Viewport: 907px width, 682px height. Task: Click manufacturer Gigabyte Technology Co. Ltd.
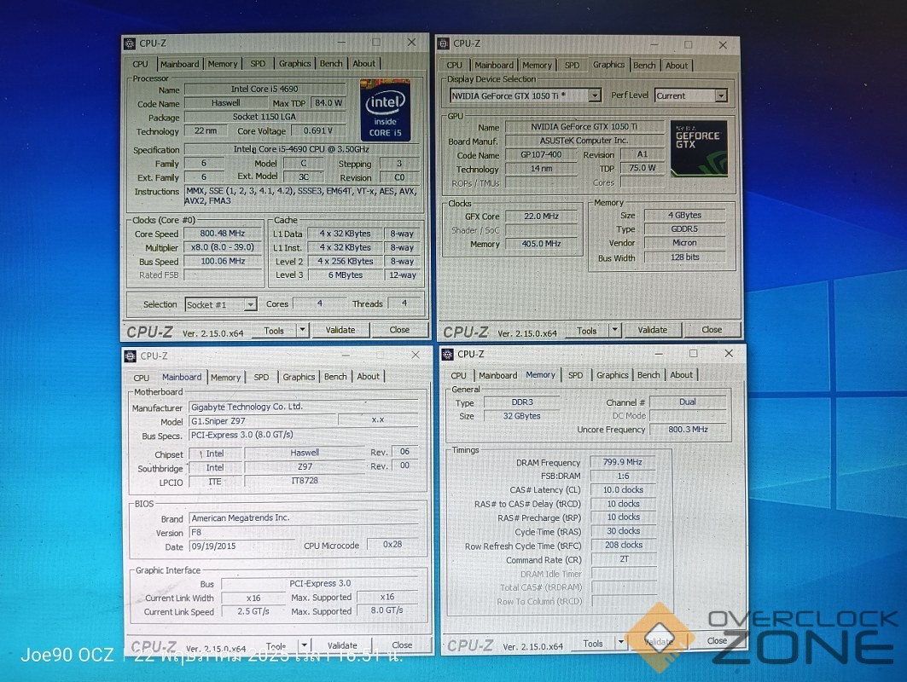pos(303,407)
